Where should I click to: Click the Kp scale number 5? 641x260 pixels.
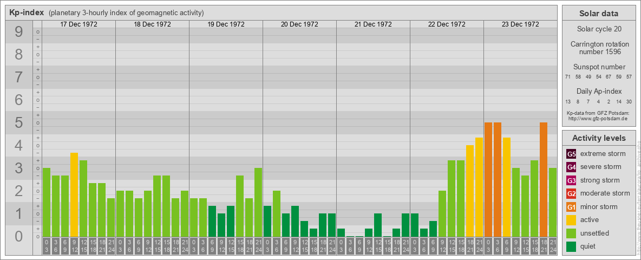19,122
